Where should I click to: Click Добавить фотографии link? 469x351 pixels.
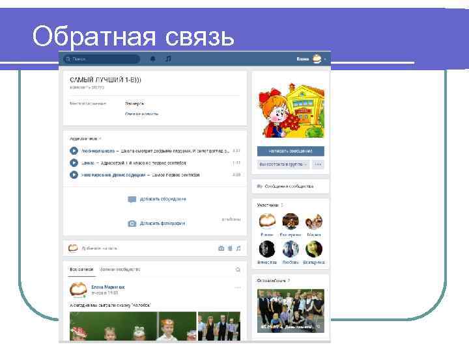click(x=162, y=223)
